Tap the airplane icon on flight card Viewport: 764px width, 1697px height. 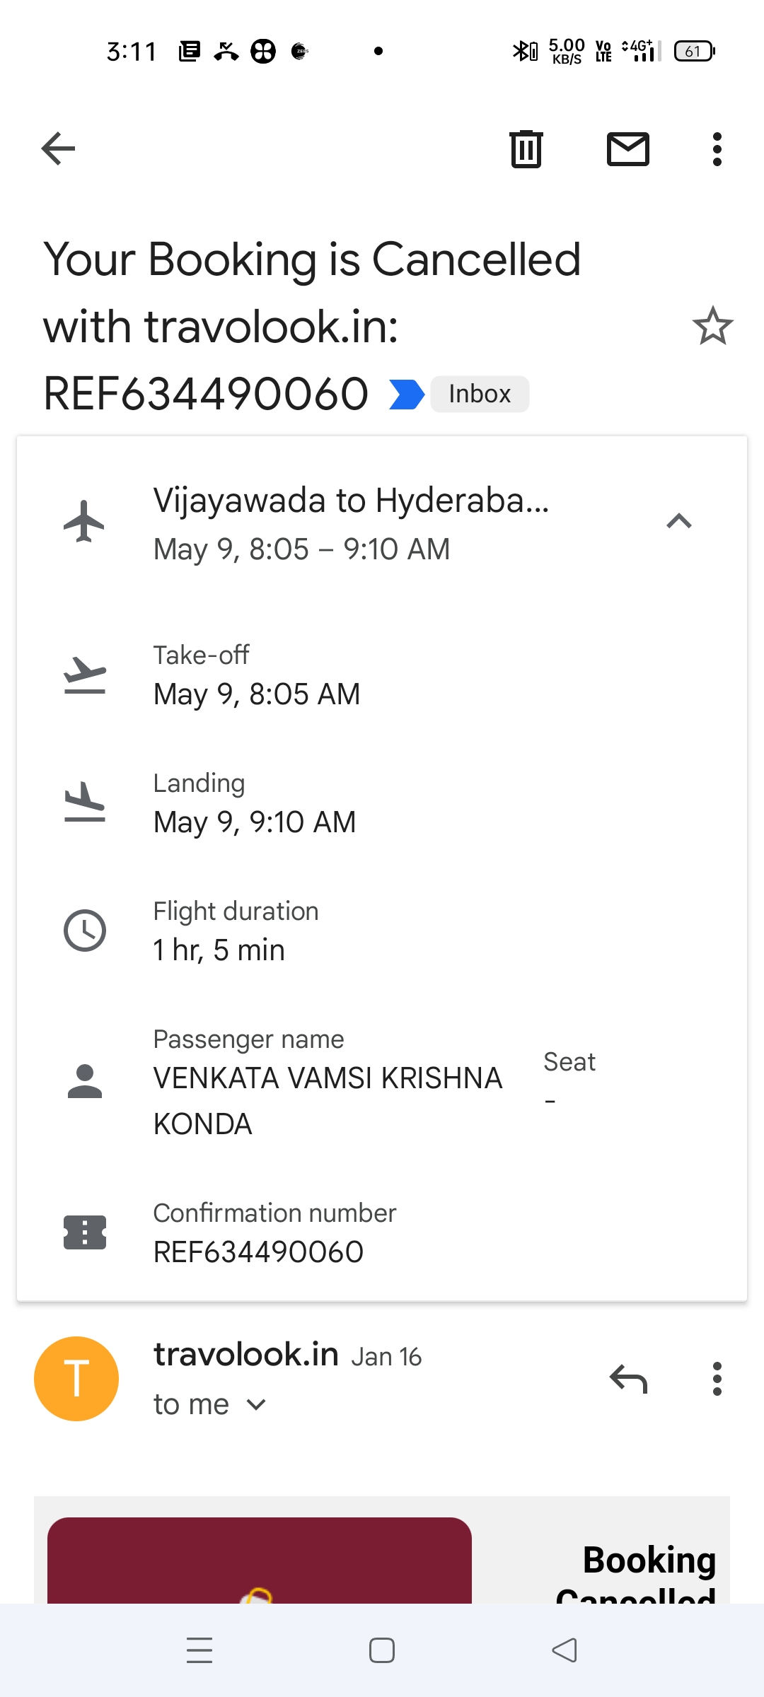84,522
